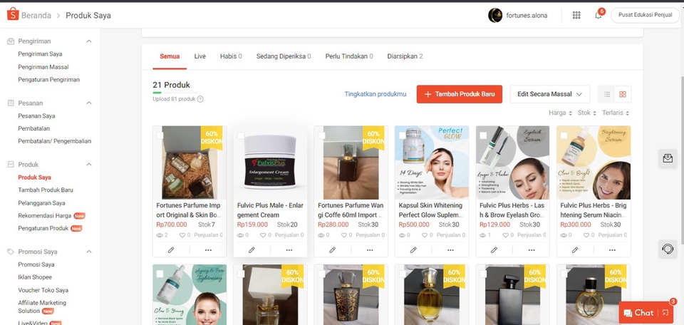Select checkbox on Fulvic Plus Male cream
This screenshot has height=325, width=684.
pyautogui.click(x=241, y=135)
